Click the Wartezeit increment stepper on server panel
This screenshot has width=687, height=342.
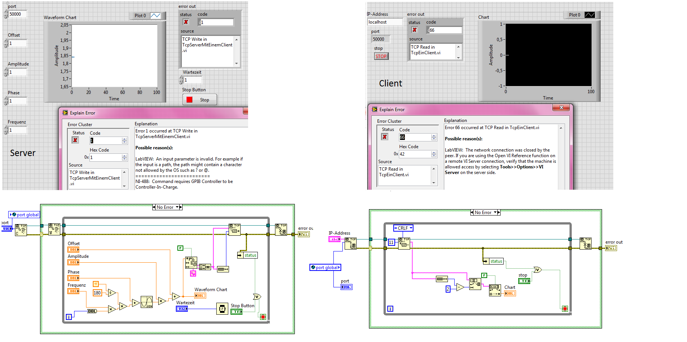click(181, 78)
